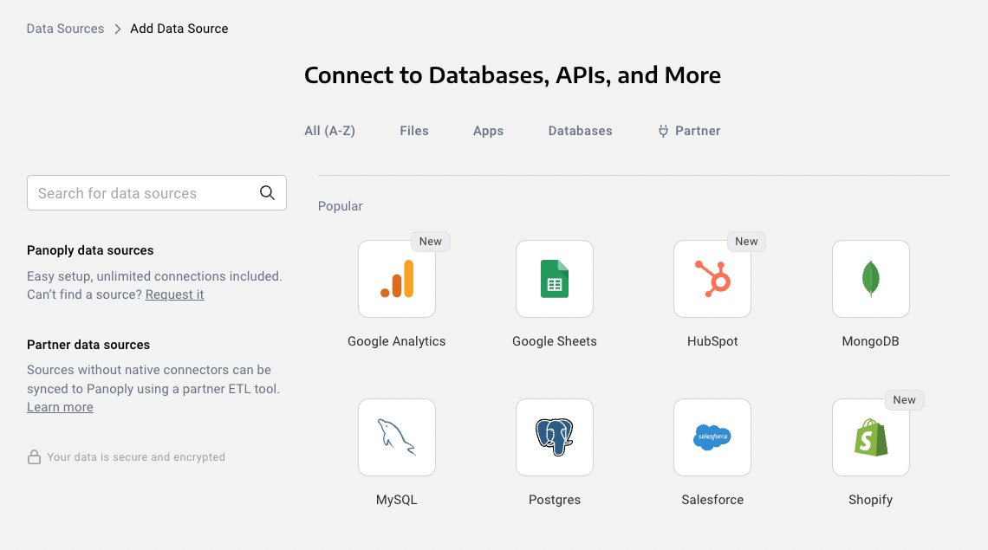Click the magnifying glass search icon
The image size is (988, 550).
point(267,193)
